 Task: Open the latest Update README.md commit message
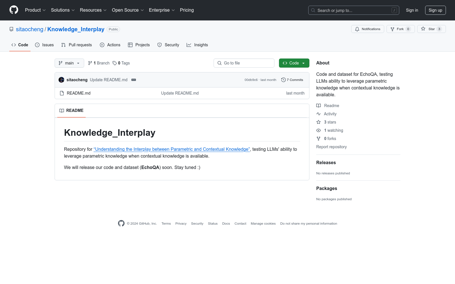tap(109, 80)
